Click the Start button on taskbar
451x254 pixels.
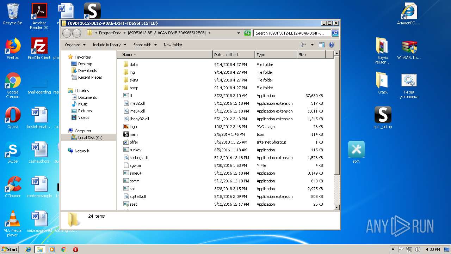point(10,249)
